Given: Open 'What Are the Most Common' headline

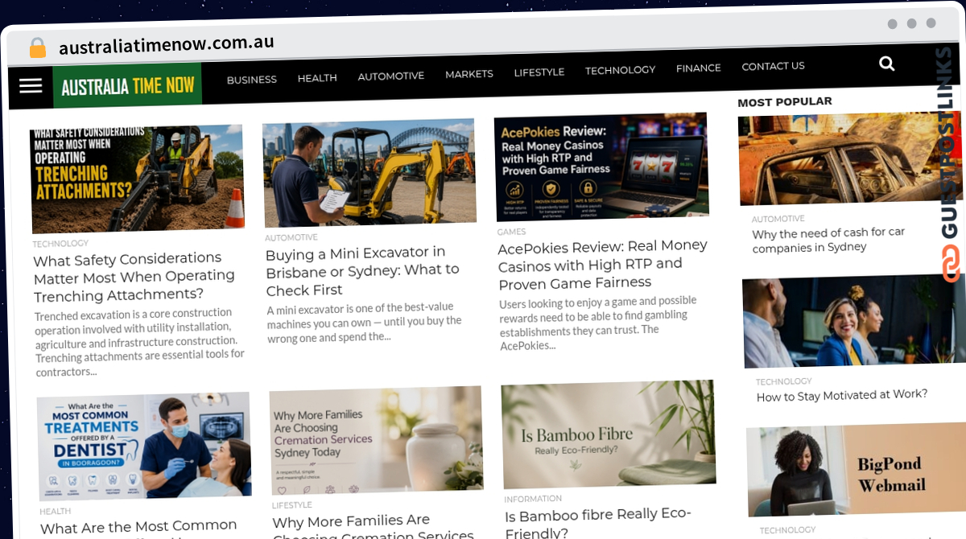Looking at the screenshot, I should pyautogui.click(x=138, y=528).
